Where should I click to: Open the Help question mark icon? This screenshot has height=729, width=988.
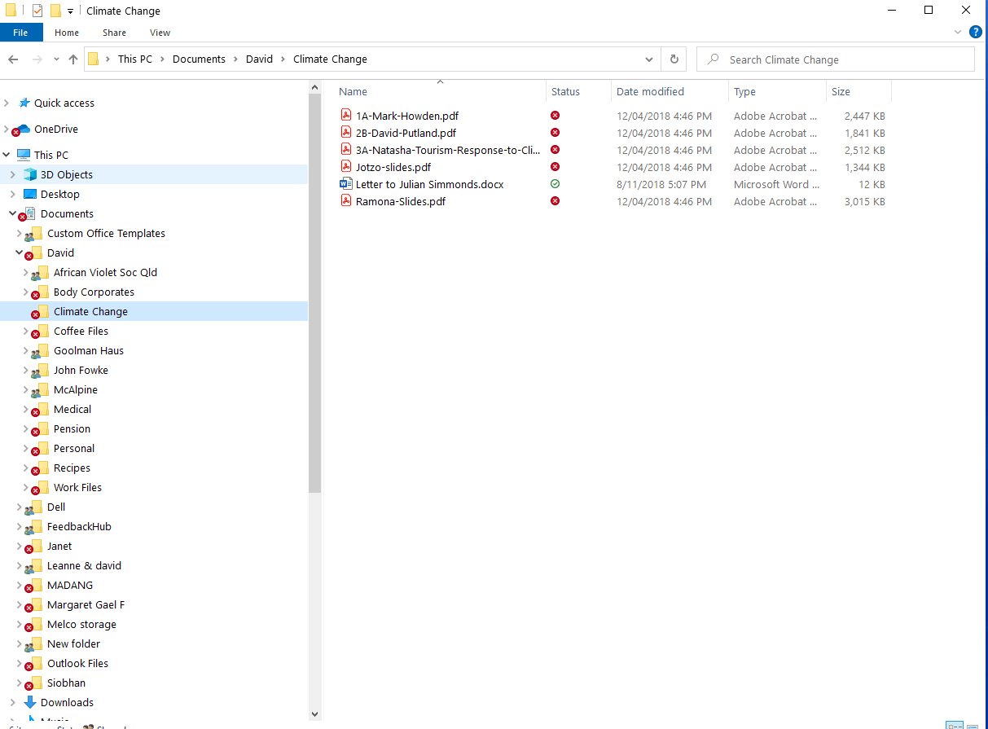(976, 33)
